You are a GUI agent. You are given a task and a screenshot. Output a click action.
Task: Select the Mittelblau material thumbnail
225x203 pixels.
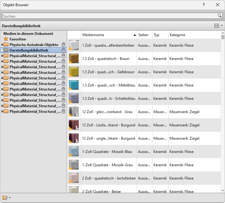click(x=74, y=85)
